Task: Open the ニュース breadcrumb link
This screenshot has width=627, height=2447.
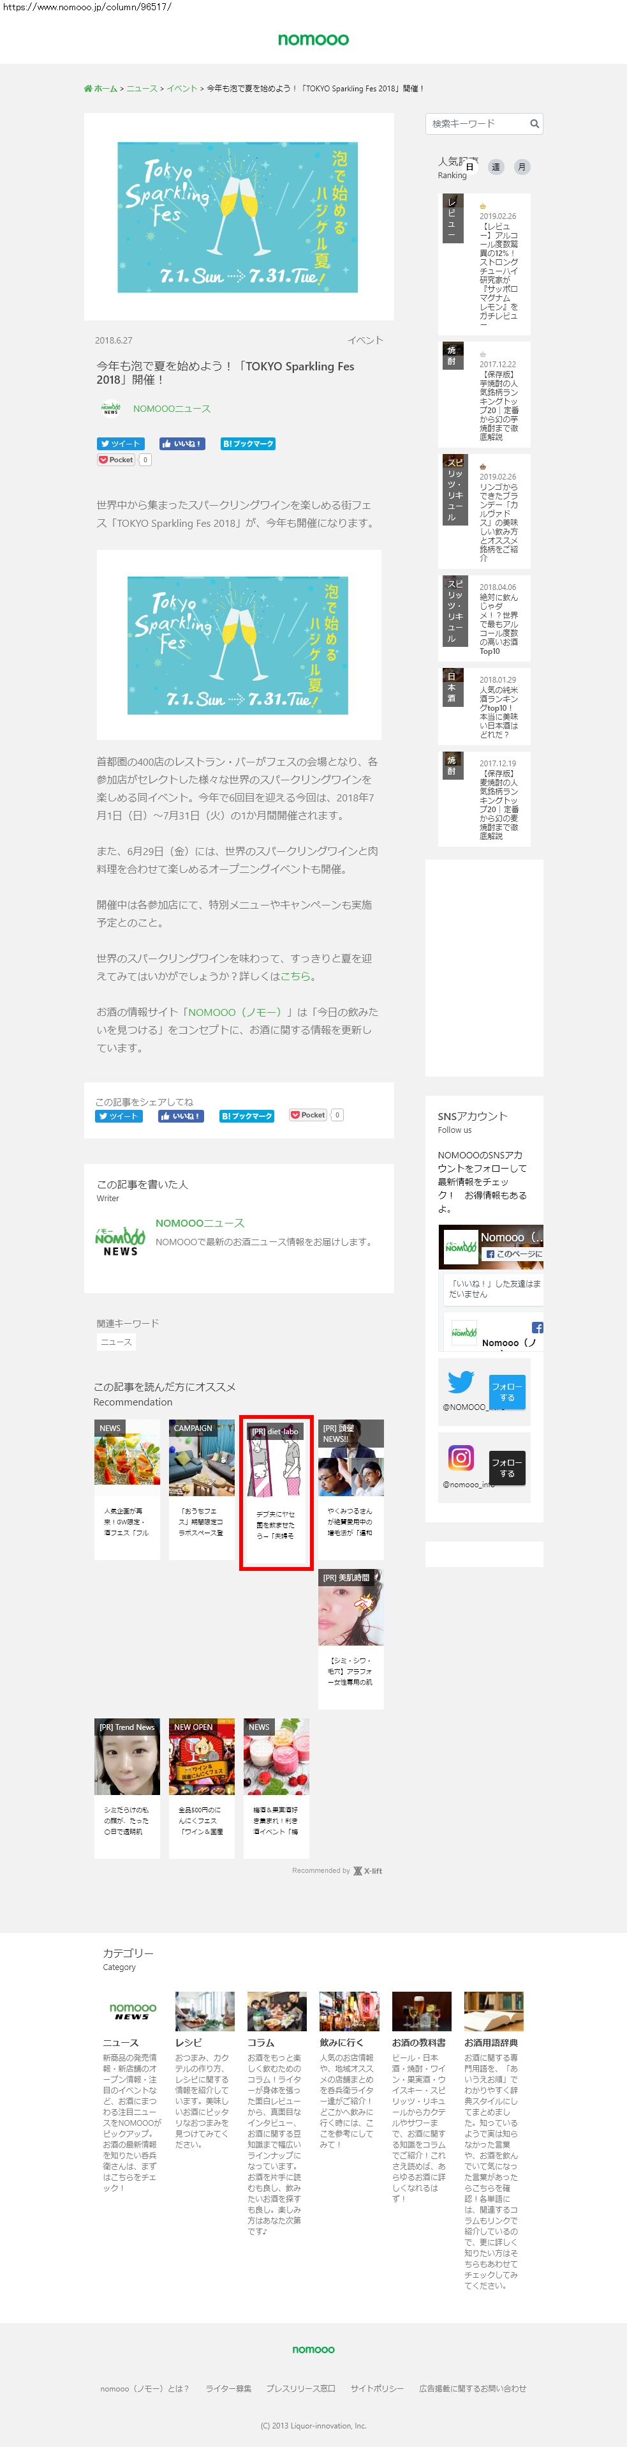Action: pyautogui.click(x=142, y=88)
